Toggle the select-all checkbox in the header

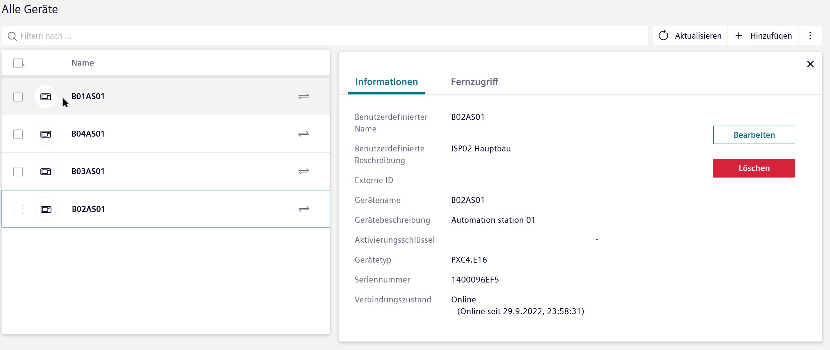pos(18,63)
